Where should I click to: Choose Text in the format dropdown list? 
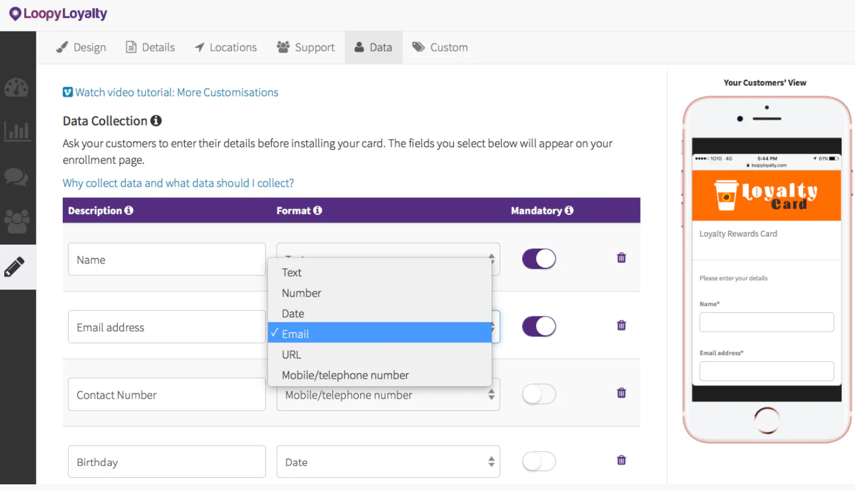379,272
